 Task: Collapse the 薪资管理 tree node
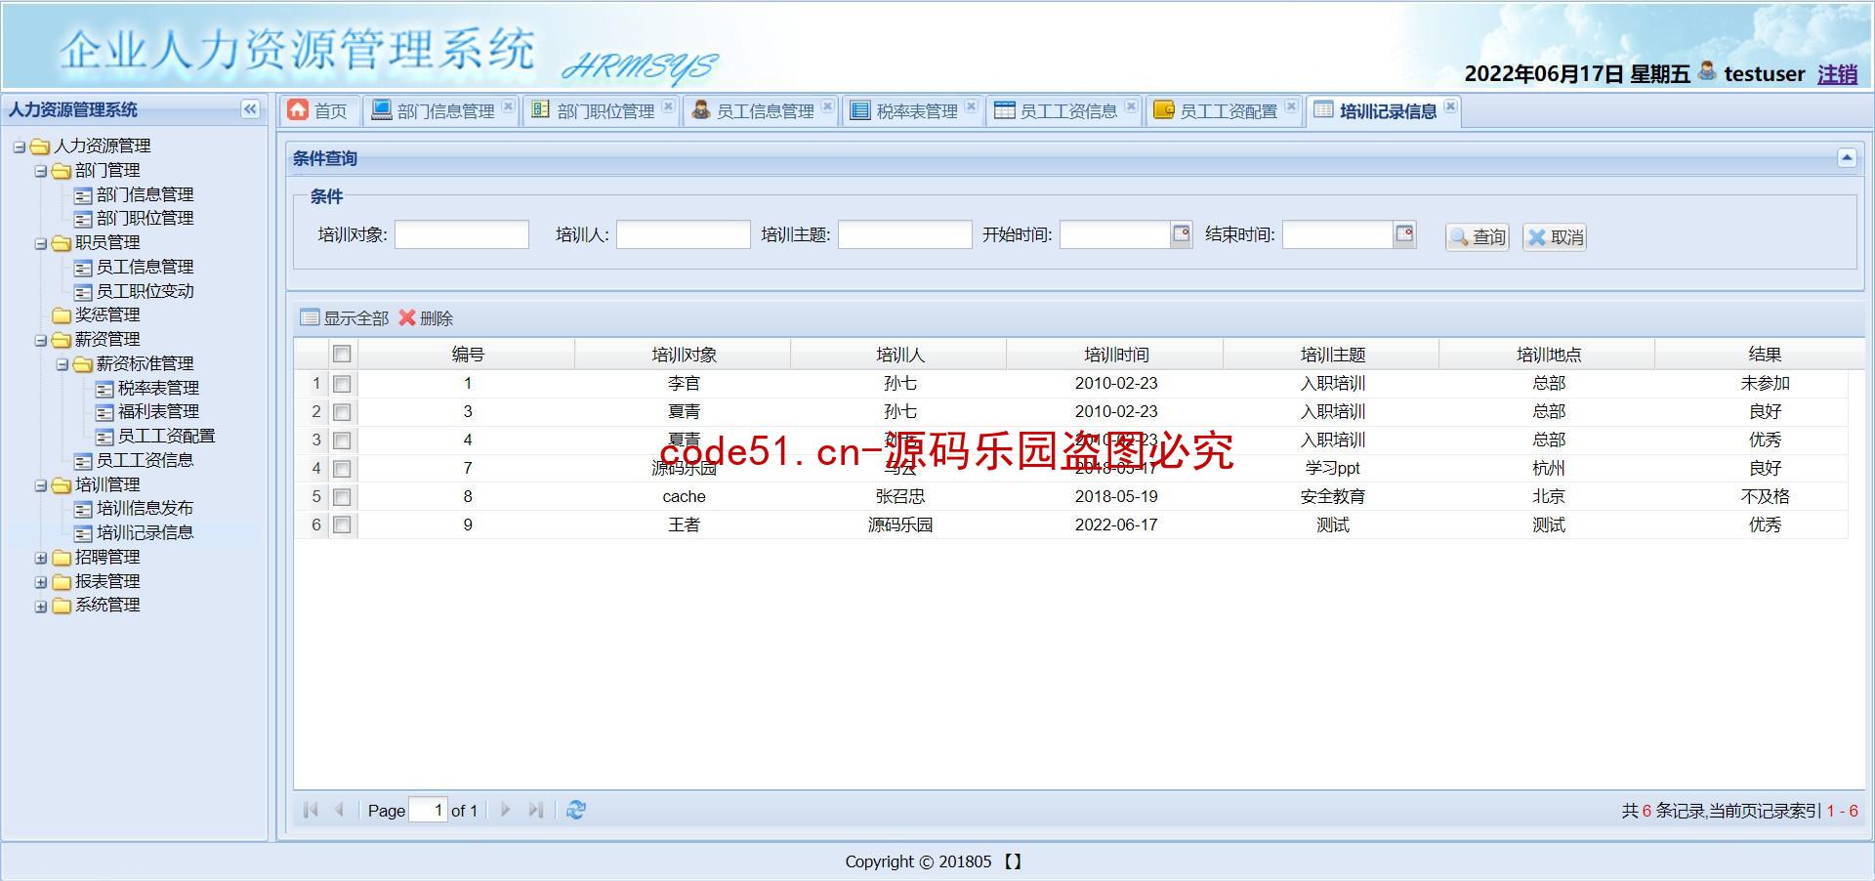[x=41, y=340]
